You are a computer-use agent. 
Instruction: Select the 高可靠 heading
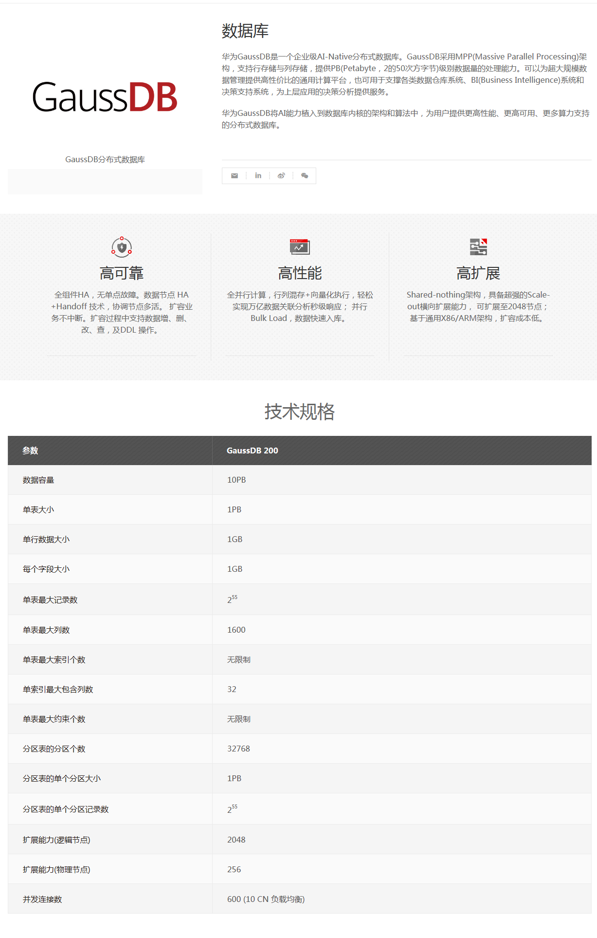122,273
